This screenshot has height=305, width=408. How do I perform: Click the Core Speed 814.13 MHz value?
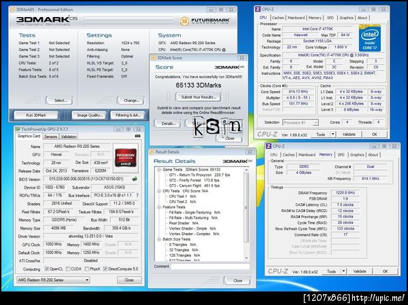[x=299, y=92]
